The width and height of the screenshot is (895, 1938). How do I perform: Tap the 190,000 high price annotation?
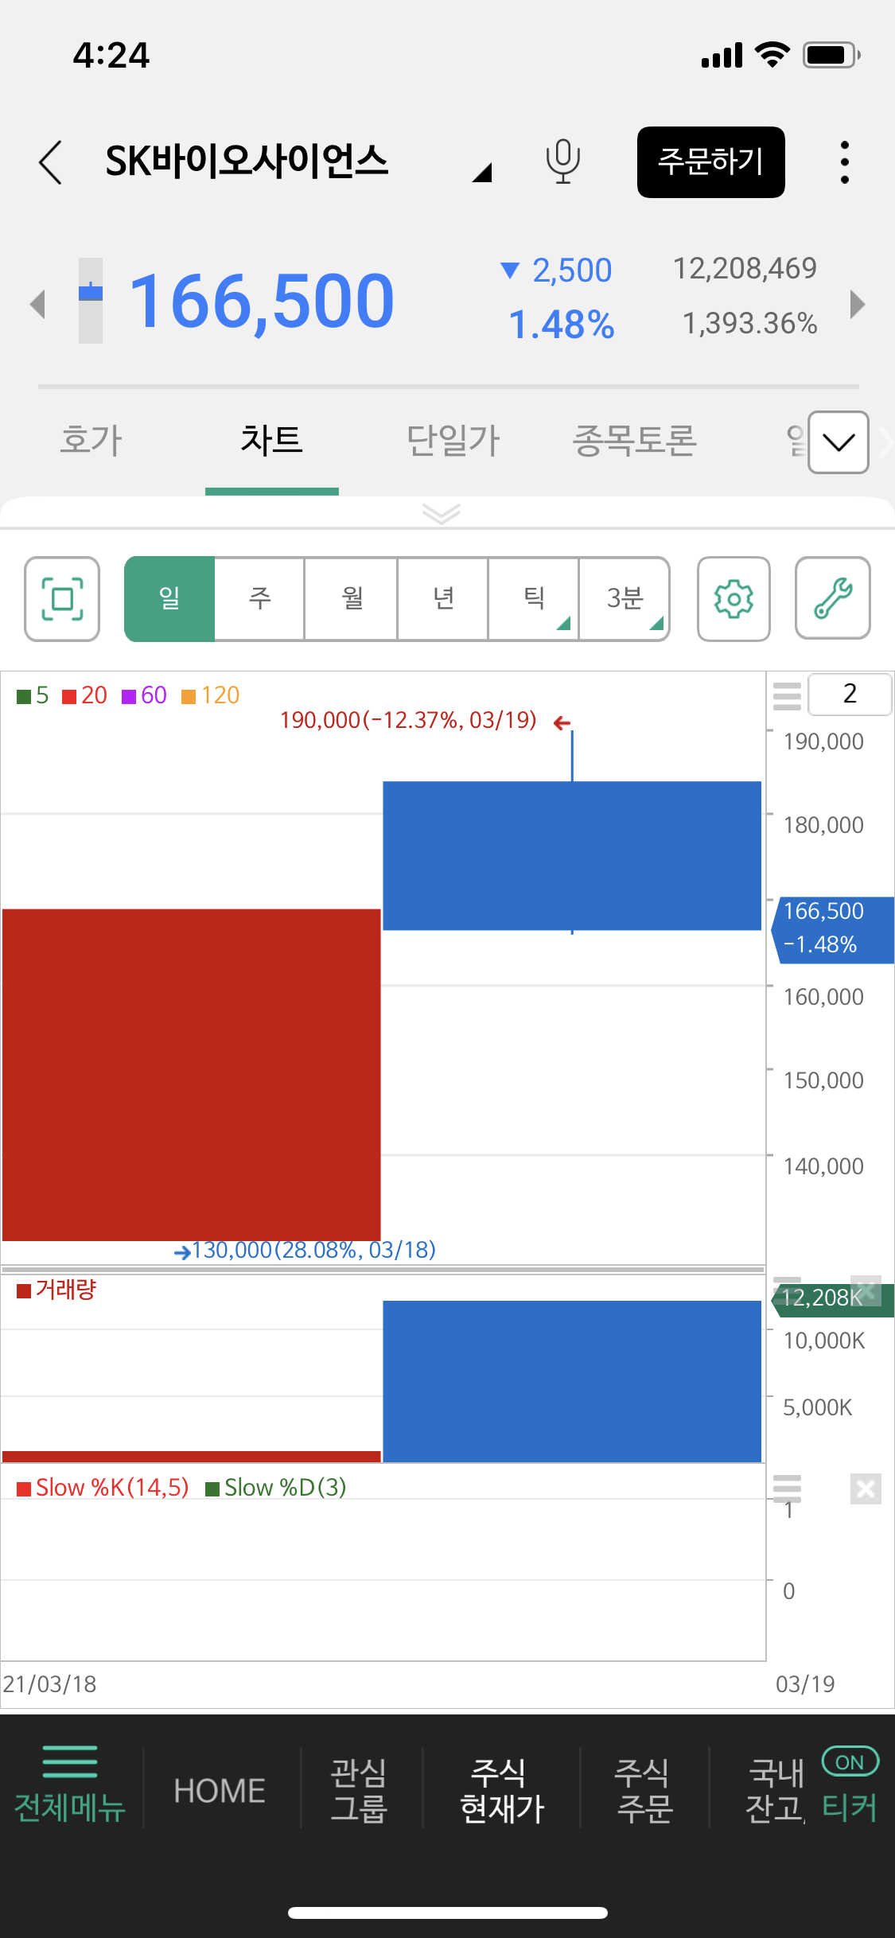(x=425, y=721)
